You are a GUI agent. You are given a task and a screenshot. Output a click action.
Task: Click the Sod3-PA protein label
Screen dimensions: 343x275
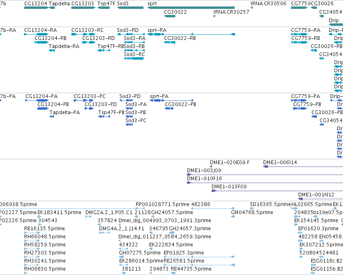pyautogui.click(x=136, y=104)
